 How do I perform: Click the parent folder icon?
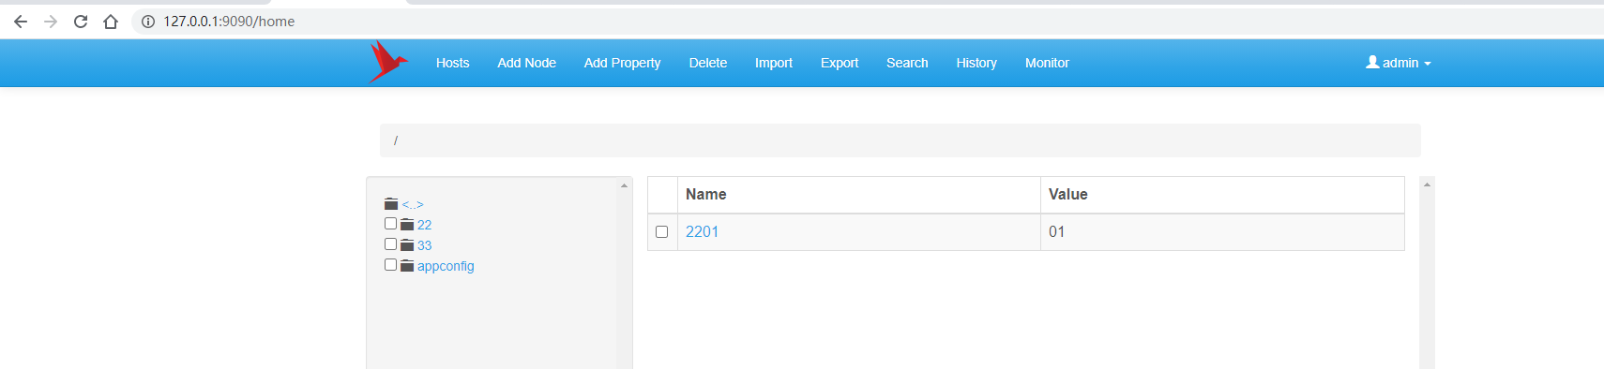click(391, 204)
